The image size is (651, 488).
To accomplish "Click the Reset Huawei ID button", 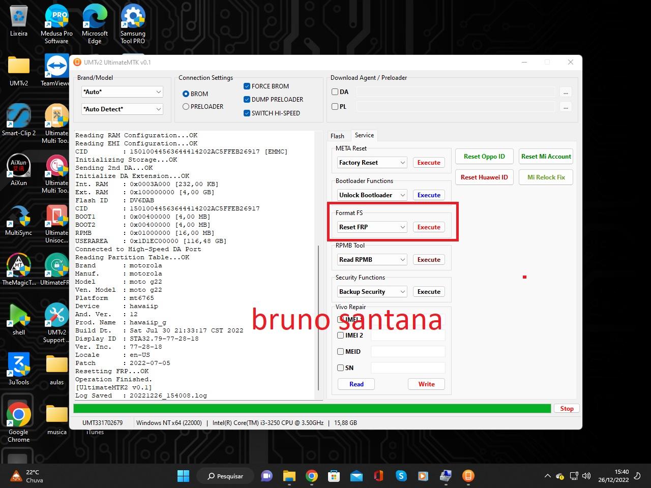I will (x=484, y=177).
